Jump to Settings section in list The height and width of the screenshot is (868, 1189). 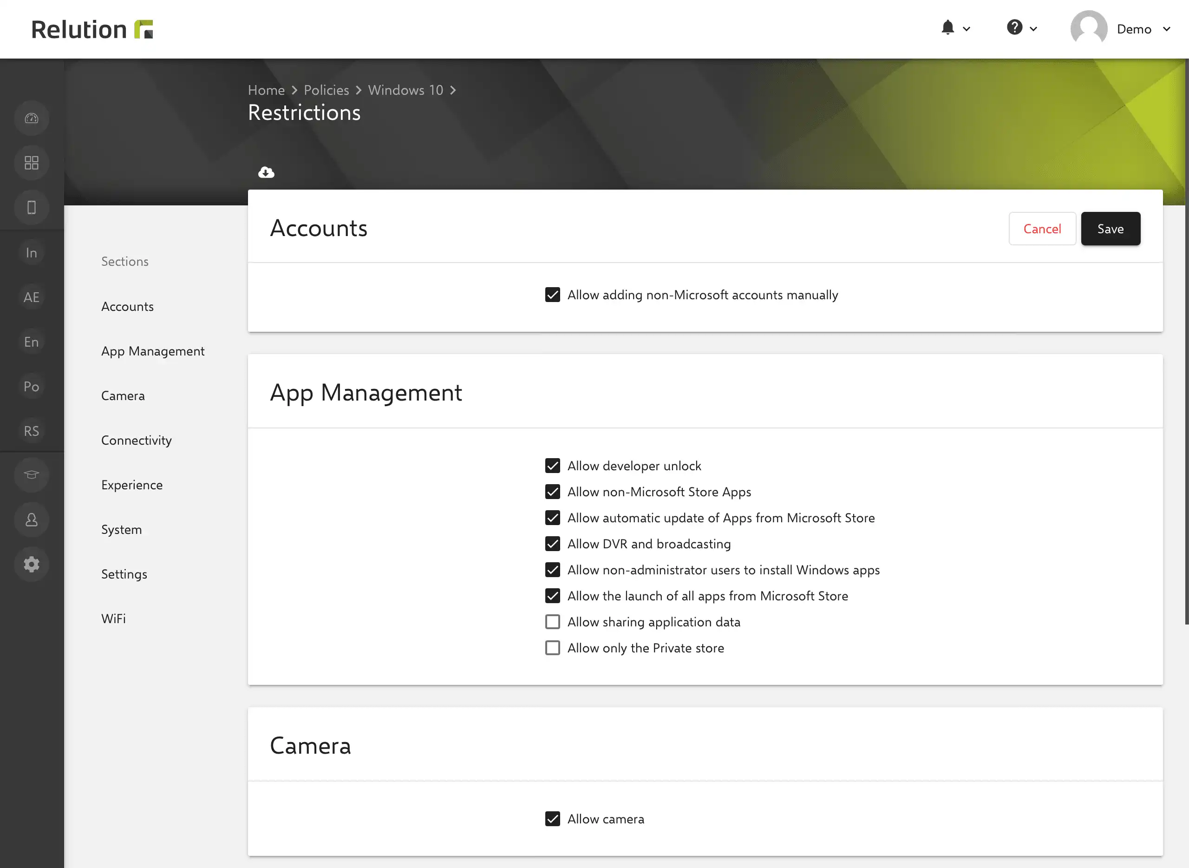[x=124, y=574]
